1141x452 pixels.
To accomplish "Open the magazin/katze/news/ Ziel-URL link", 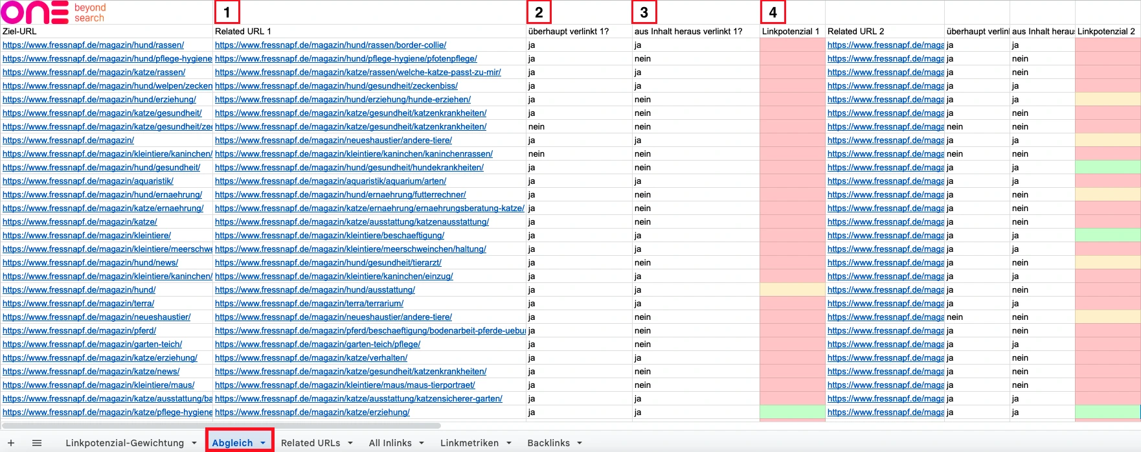I will 91,372.
